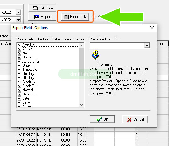Toggle the No. field checkbox
169x146 pixels.
20,53
